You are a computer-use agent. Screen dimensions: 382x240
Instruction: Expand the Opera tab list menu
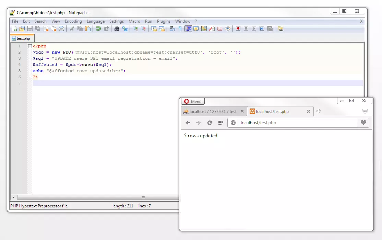(365, 111)
